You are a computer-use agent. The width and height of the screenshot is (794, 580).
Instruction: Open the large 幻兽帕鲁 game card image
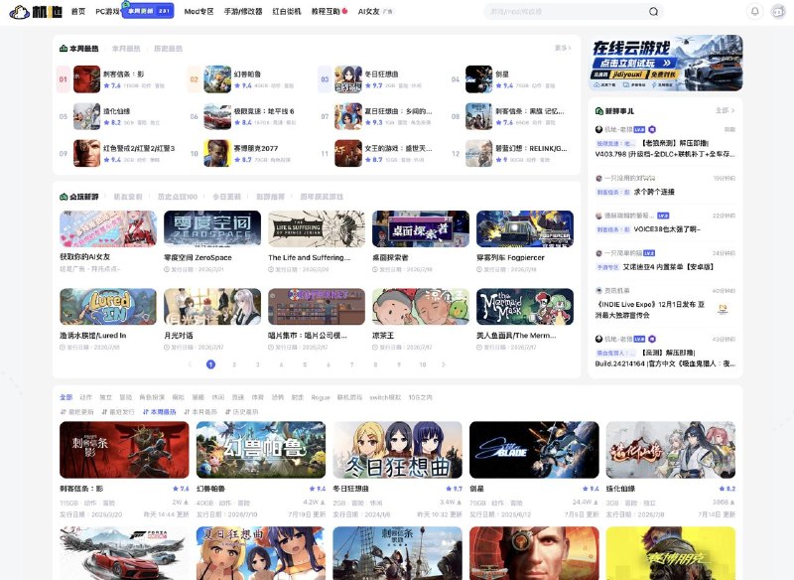261,450
